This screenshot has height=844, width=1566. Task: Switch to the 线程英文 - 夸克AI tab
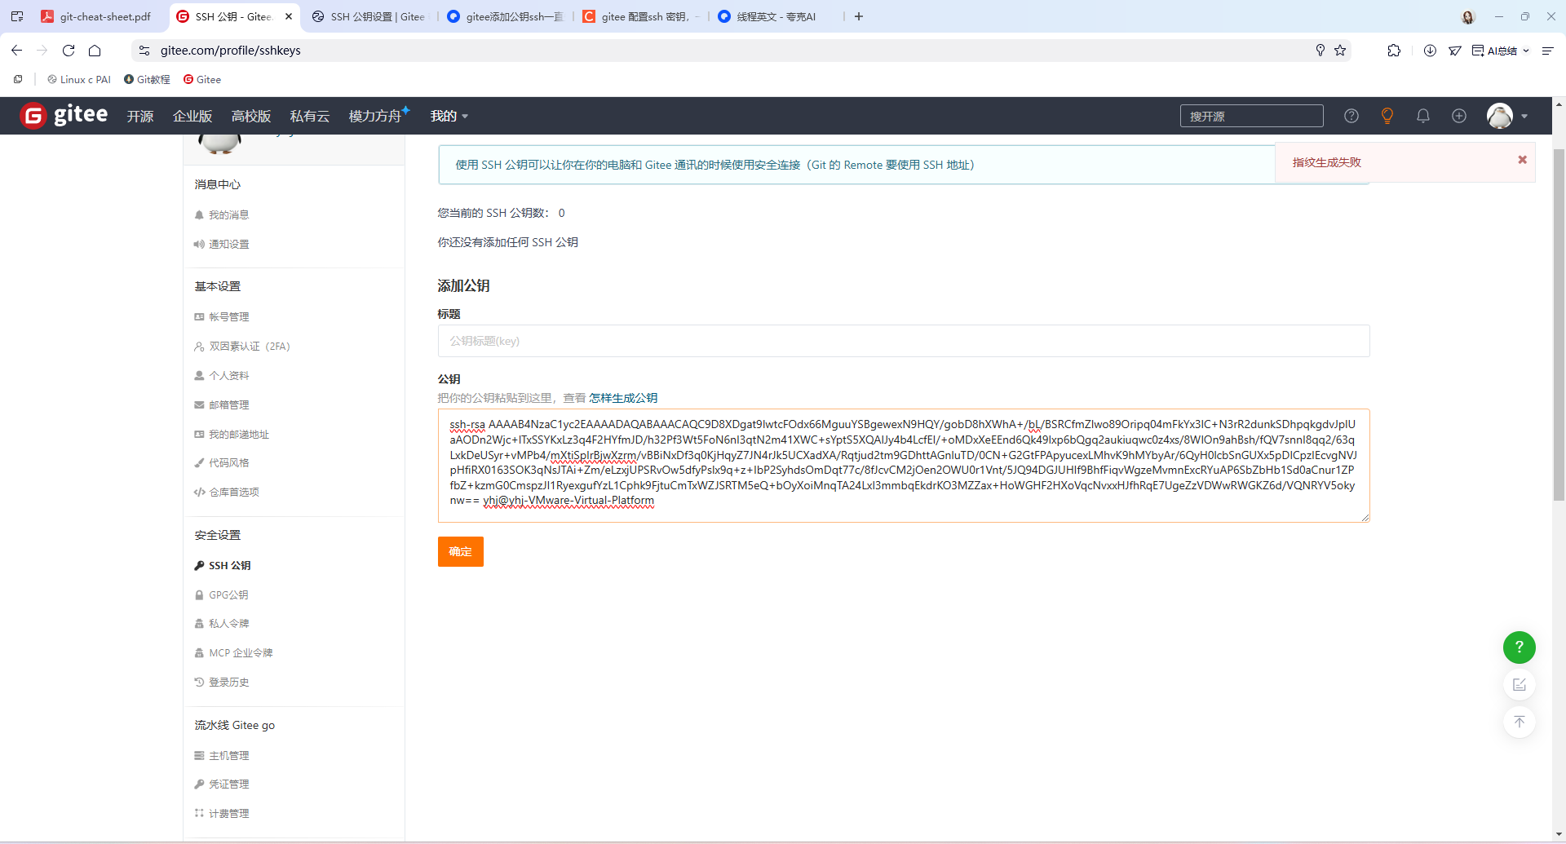775,16
